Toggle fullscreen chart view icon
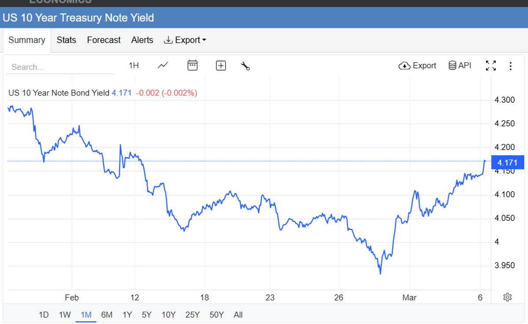 (x=491, y=65)
